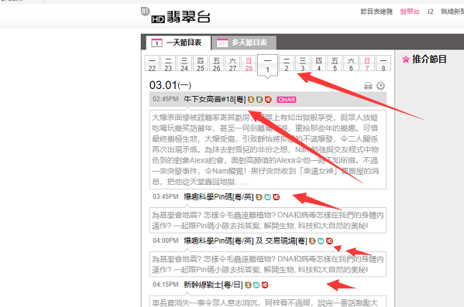Select Monday 8 in the date strip

383,63
